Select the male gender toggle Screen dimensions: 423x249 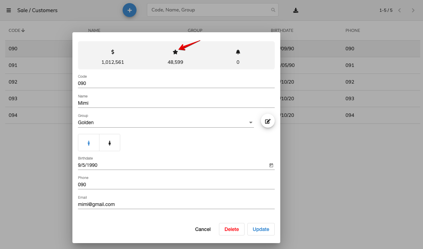(89, 143)
